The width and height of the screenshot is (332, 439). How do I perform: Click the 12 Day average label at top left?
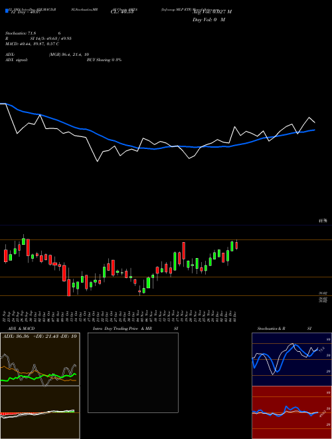[x=26, y=12]
